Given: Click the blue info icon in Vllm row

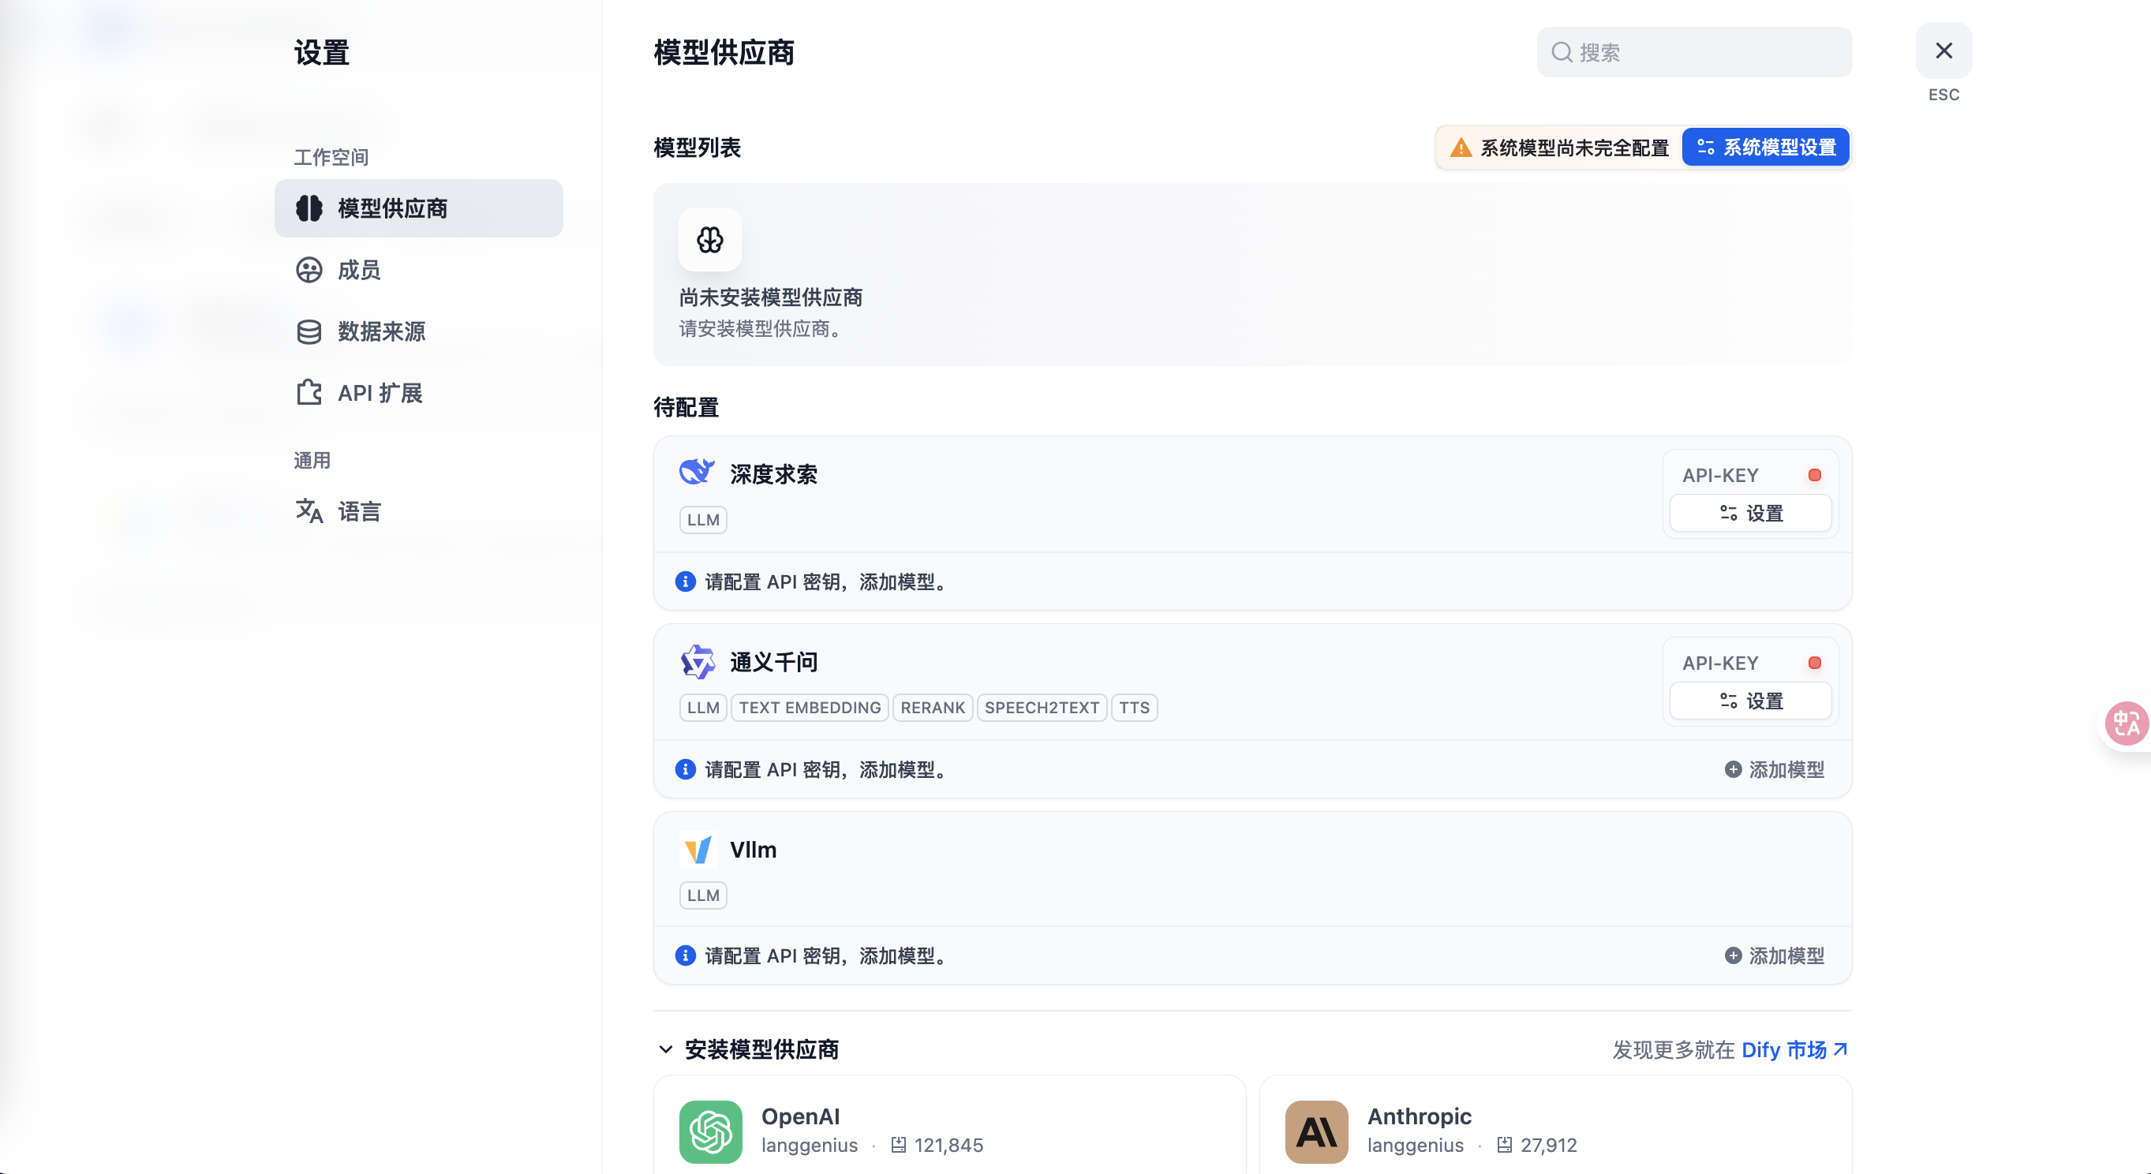Looking at the screenshot, I should click(x=685, y=955).
